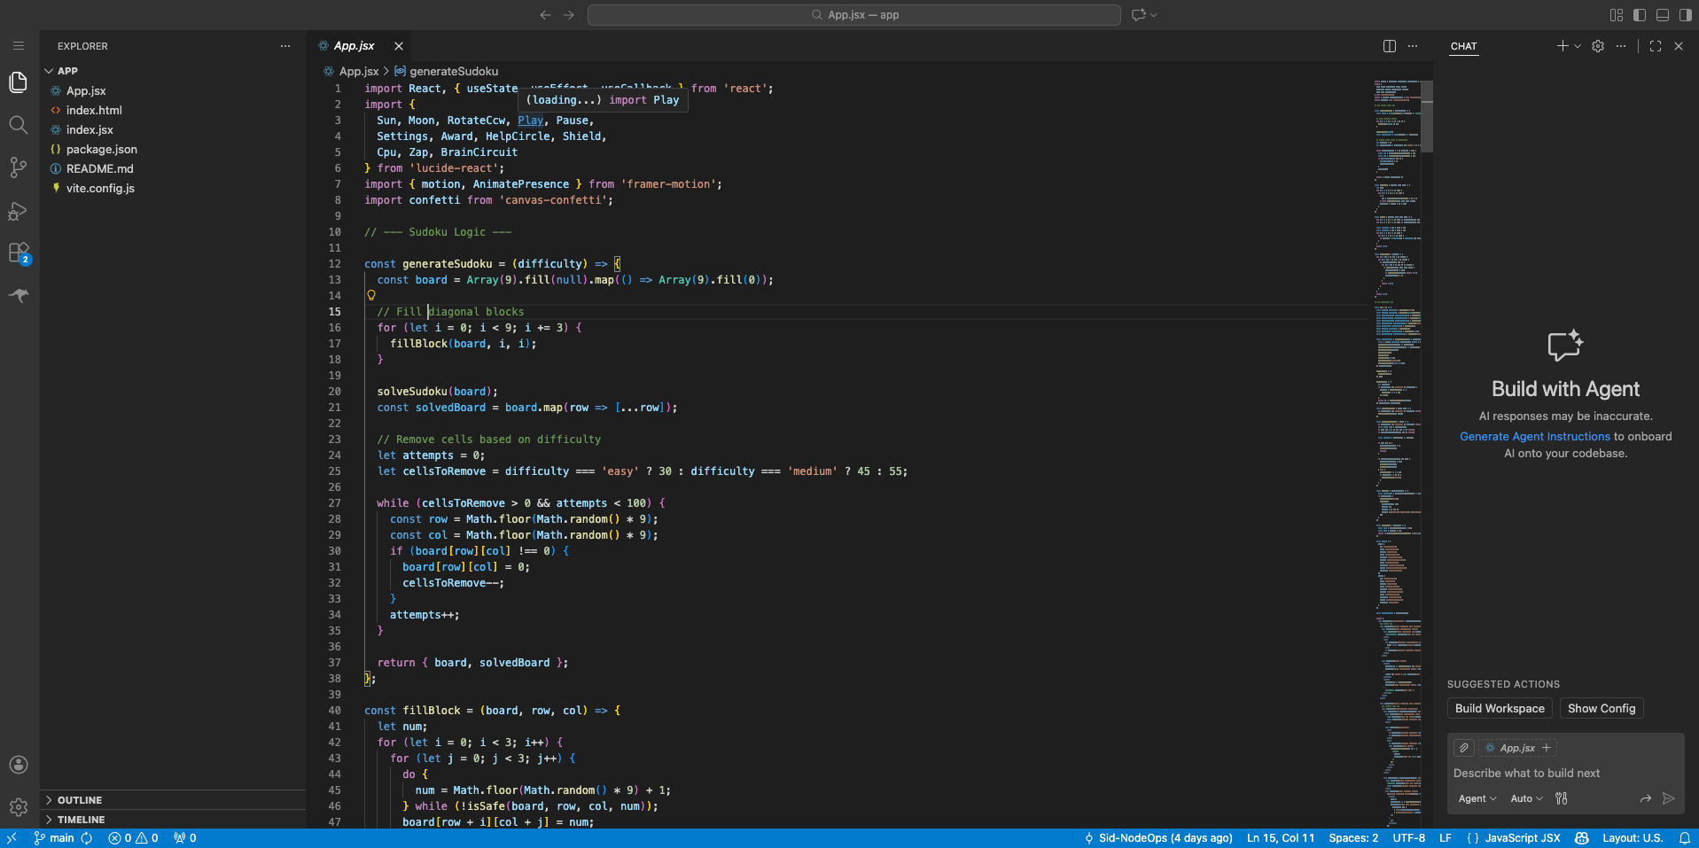The height and width of the screenshot is (848, 1699).
Task: Click the Build Workspace button
Action: (1500, 708)
